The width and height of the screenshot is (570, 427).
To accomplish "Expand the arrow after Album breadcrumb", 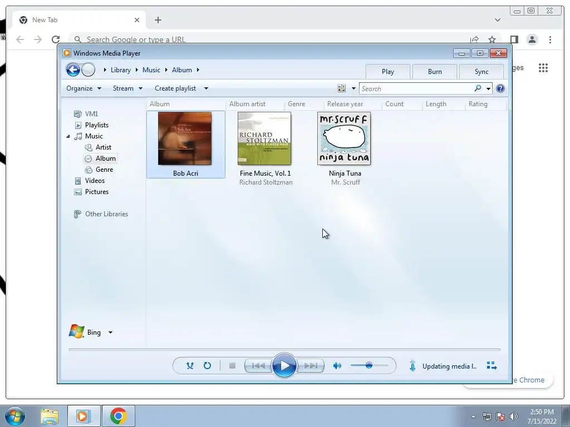I will (x=198, y=69).
